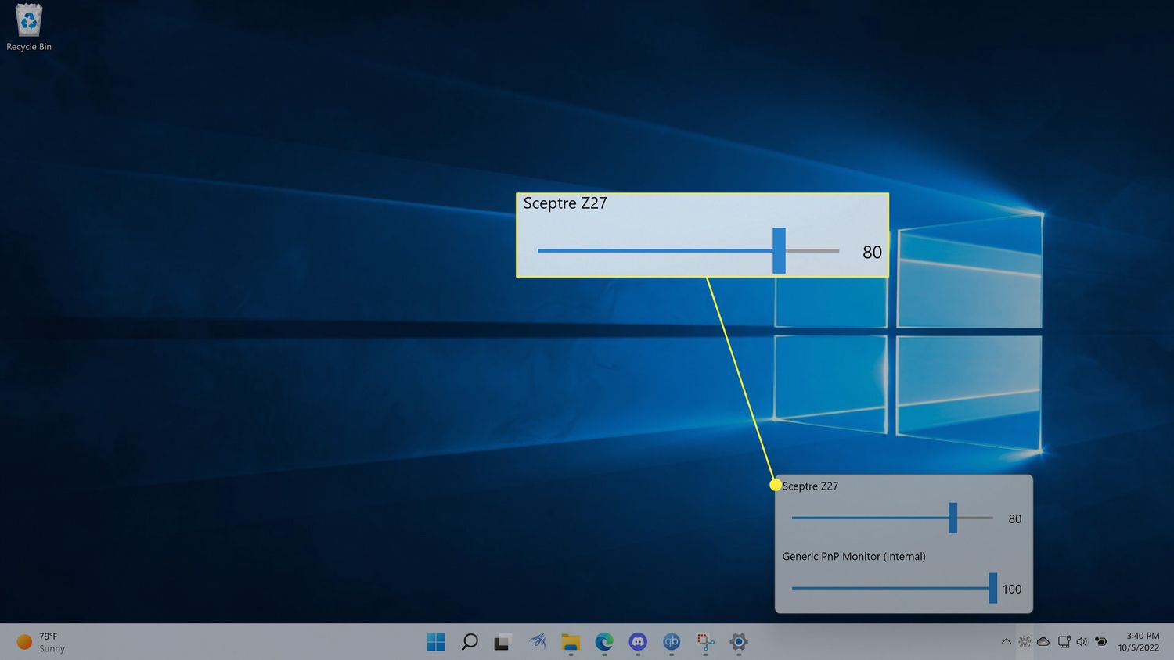Open the Recycle Bin desktop icon
Screen dimensions: 1174x660
coord(29,28)
